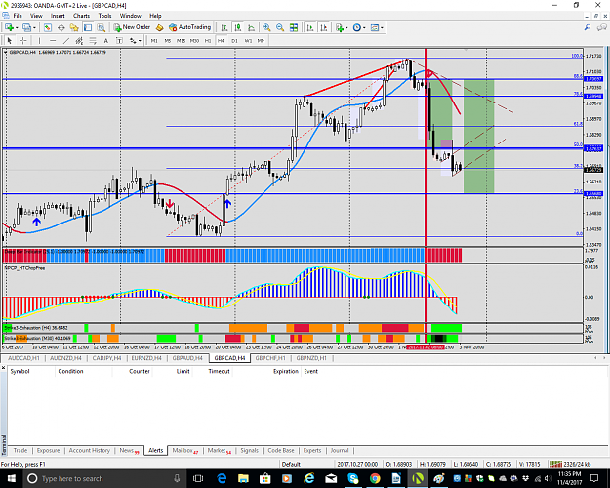Open the search magnifier icon

tap(588, 27)
